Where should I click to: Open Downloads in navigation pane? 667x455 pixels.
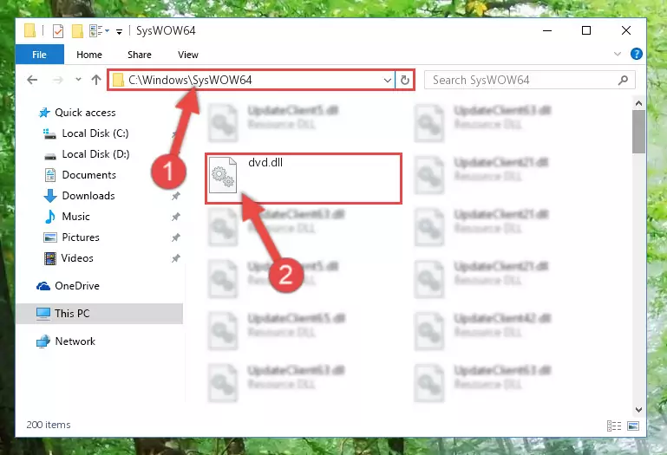[88, 196]
